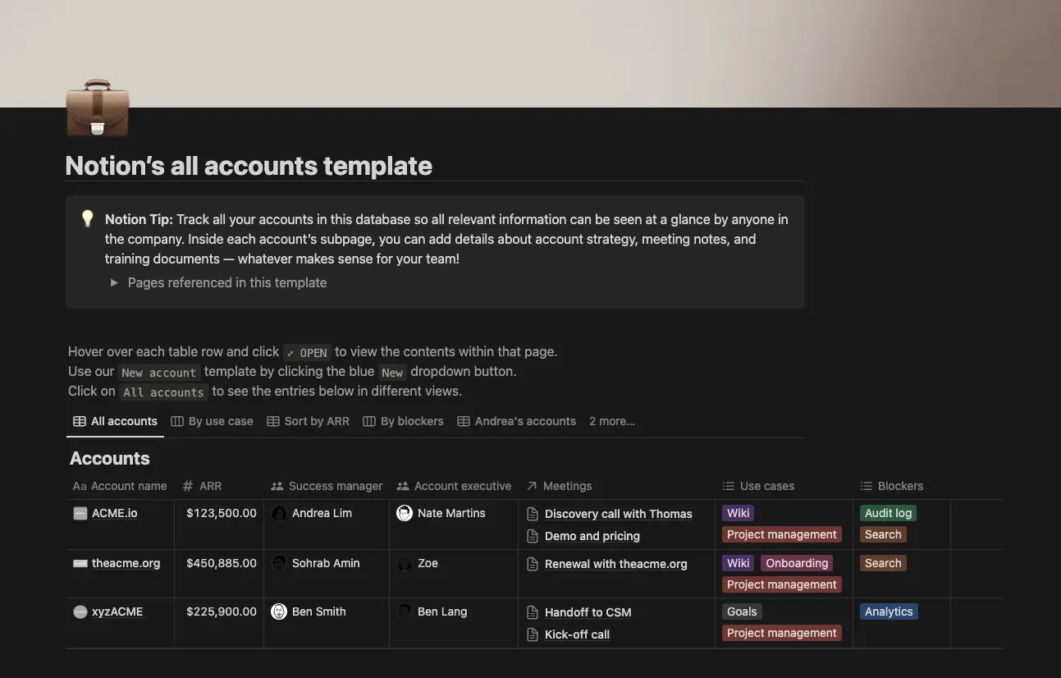
Task: Switch to the All accounts tab
Action: (115, 421)
